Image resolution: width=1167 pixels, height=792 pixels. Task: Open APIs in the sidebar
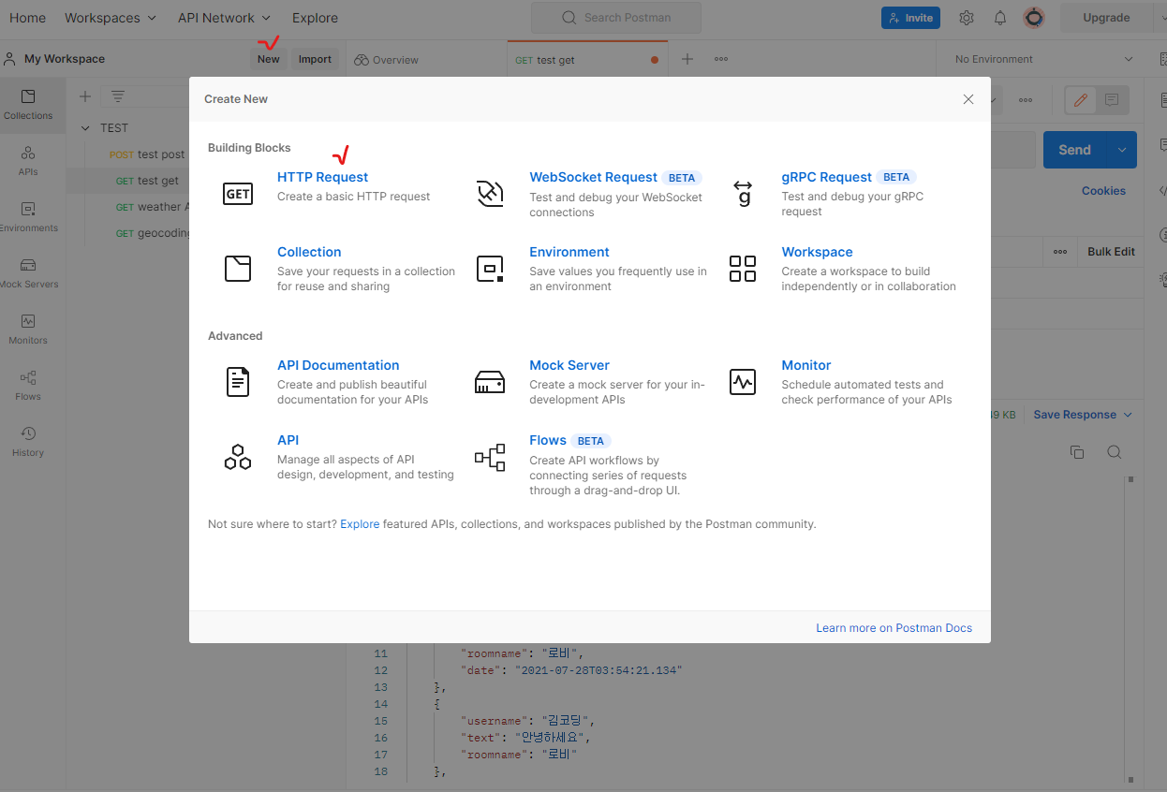point(28,161)
